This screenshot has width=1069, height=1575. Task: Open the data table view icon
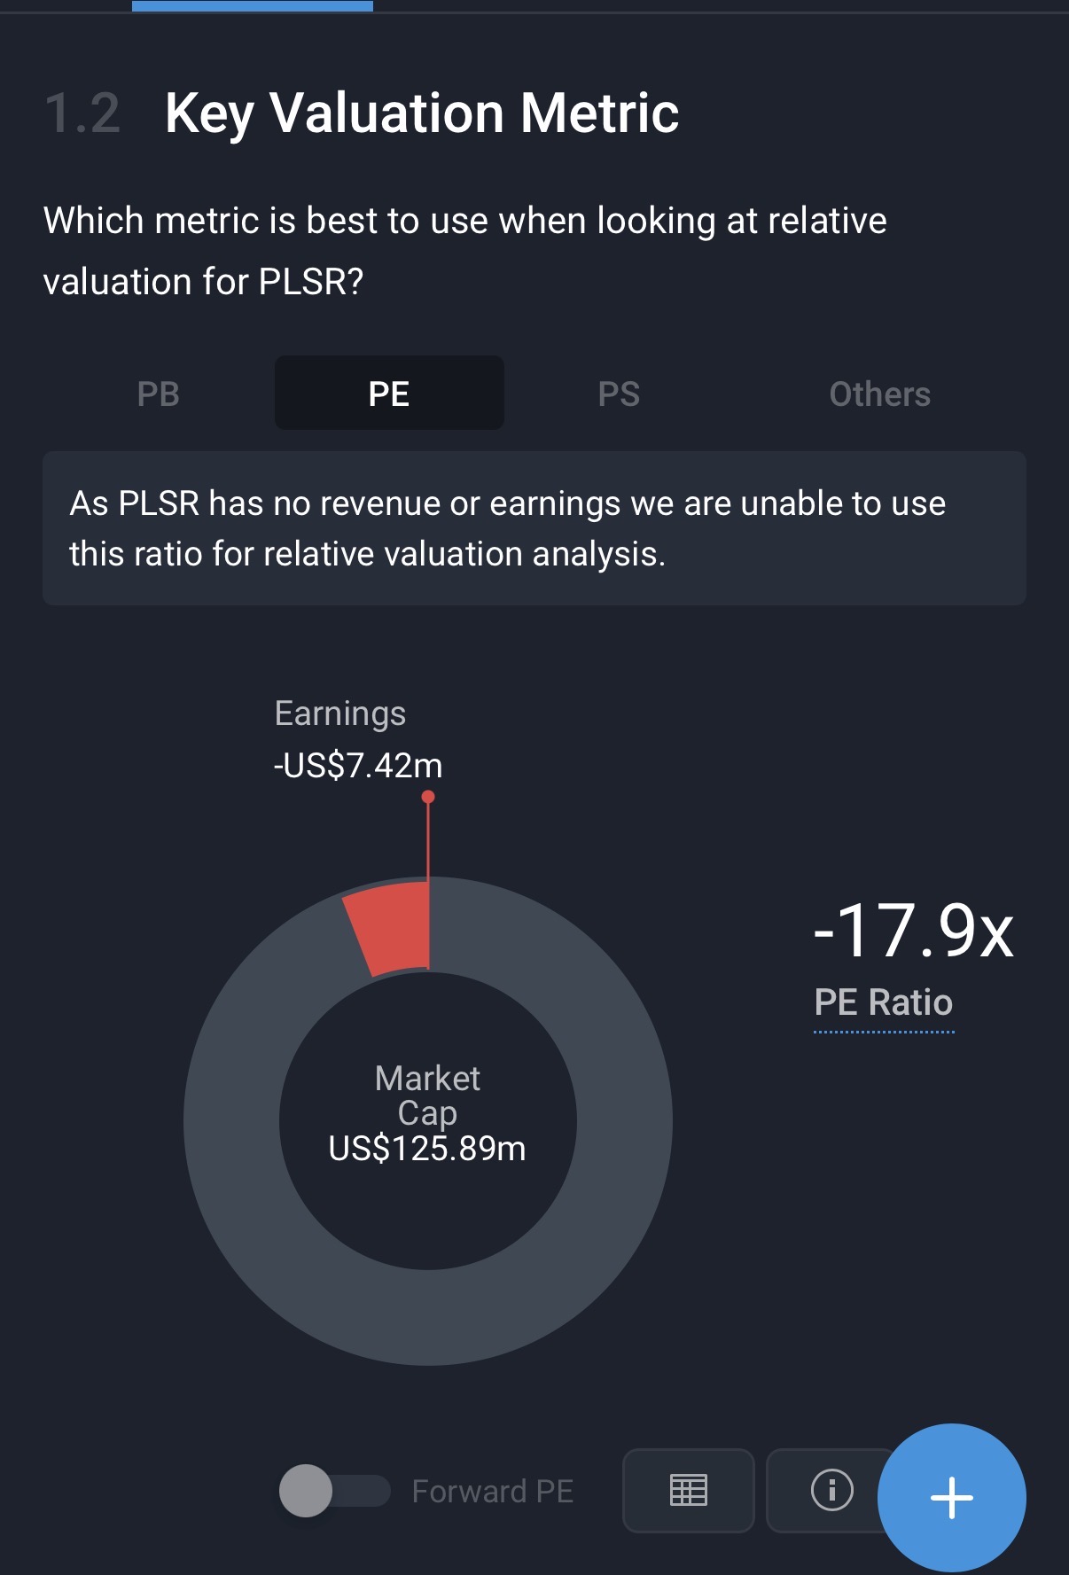pos(688,1490)
